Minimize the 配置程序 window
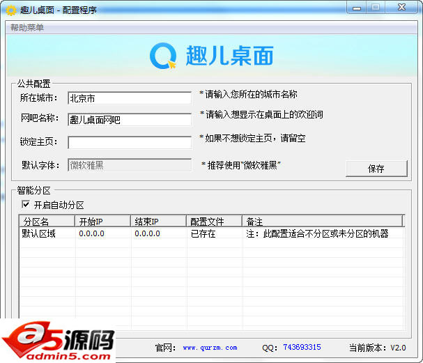Image resolution: width=423 pixels, height=363 pixels. 357,8
